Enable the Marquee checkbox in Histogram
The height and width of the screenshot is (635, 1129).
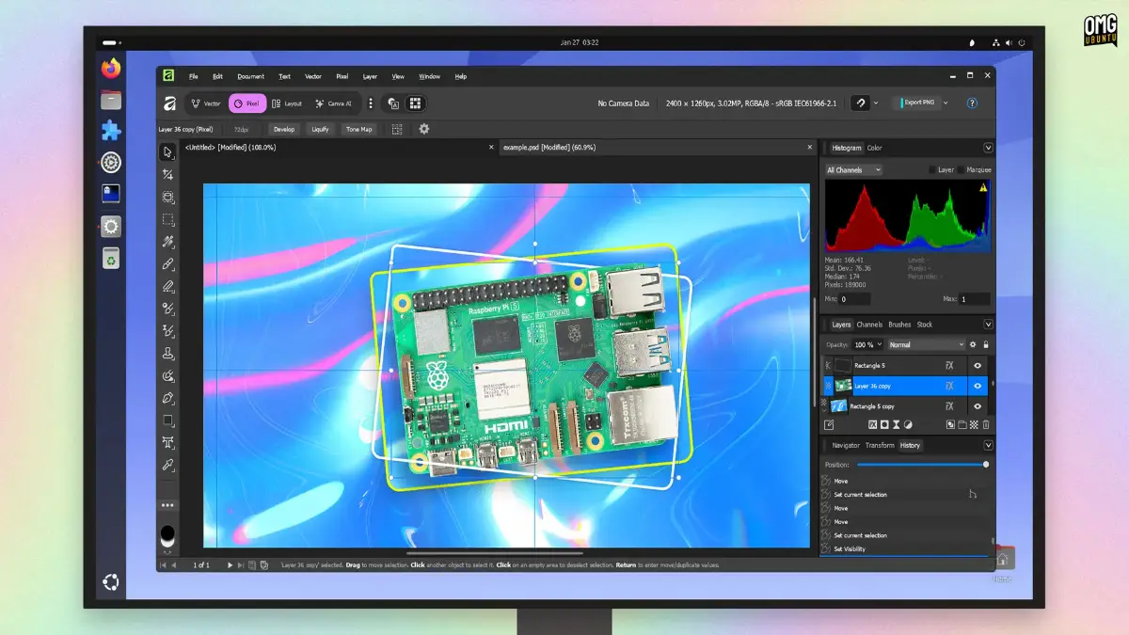click(x=961, y=170)
